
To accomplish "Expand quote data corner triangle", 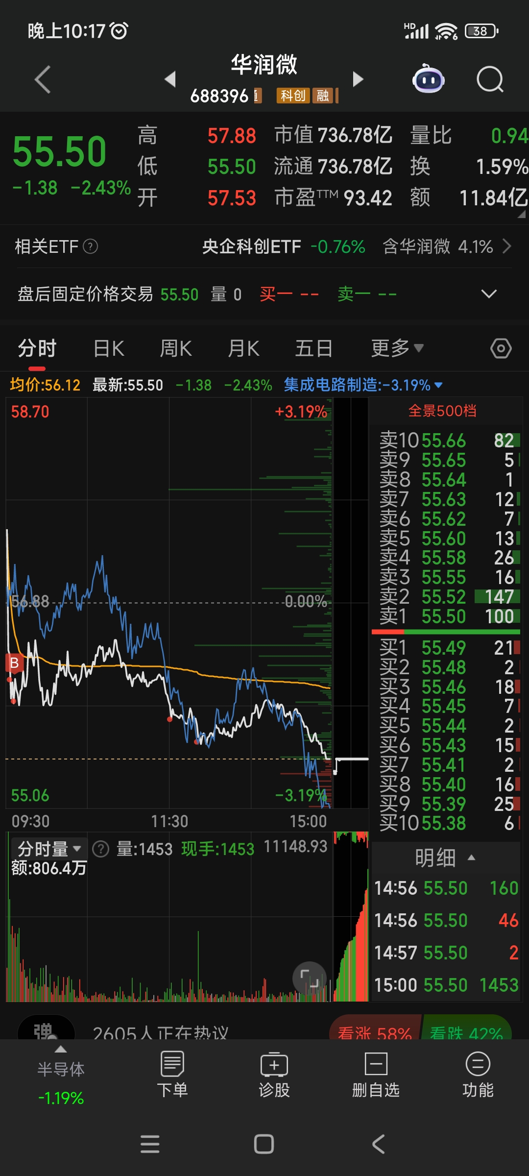I will 521,214.
